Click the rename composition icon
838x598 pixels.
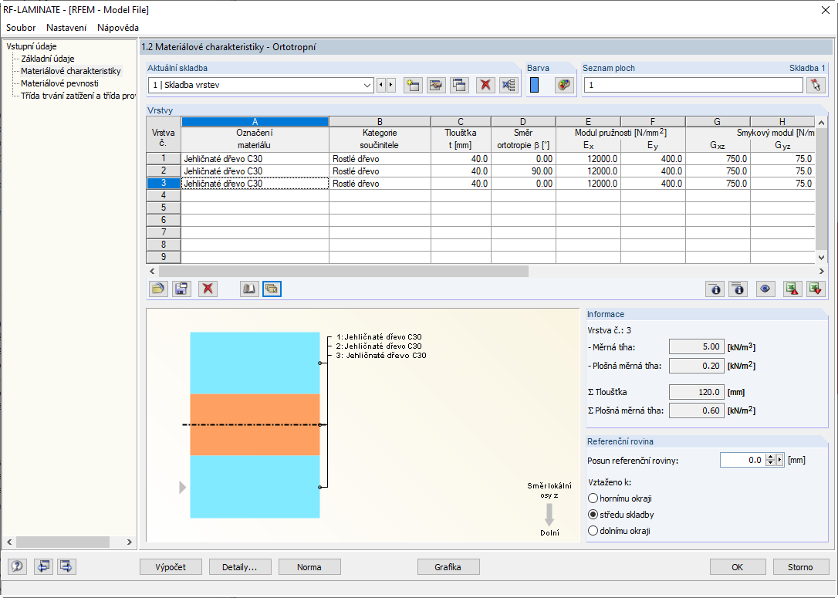pyautogui.click(x=436, y=85)
